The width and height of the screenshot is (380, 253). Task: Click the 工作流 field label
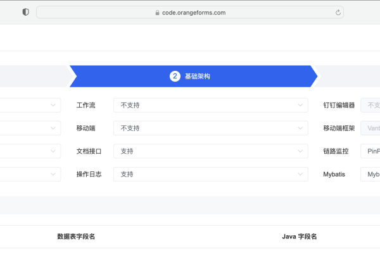tap(85, 106)
